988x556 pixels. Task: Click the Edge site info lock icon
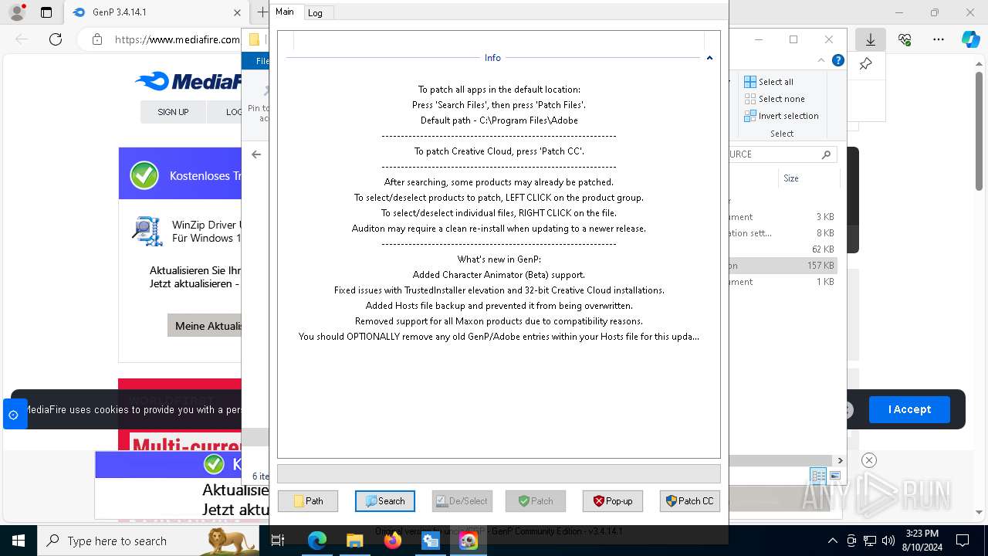click(x=96, y=39)
